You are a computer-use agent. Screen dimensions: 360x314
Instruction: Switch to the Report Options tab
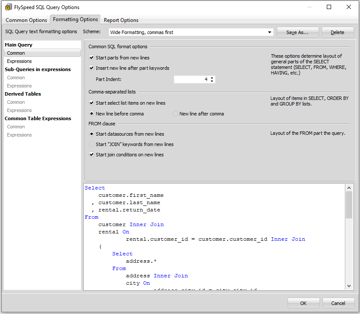tap(121, 20)
